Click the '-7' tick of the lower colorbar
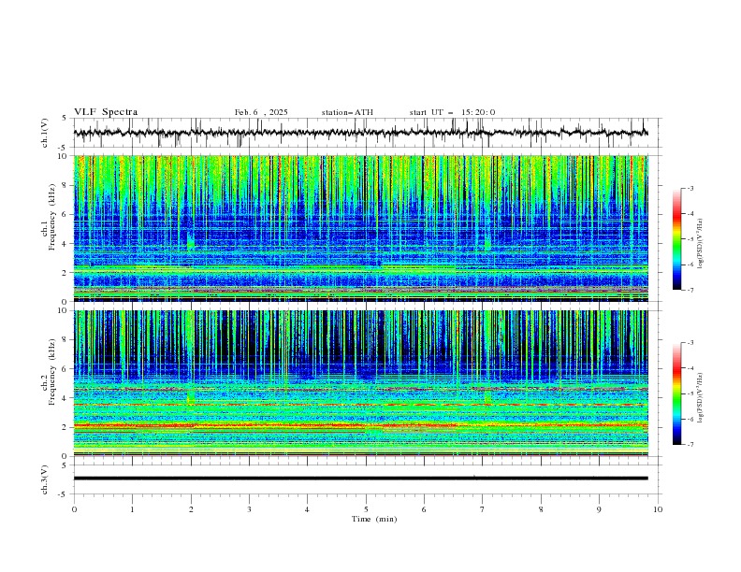This screenshot has width=741, height=572. point(690,445)
